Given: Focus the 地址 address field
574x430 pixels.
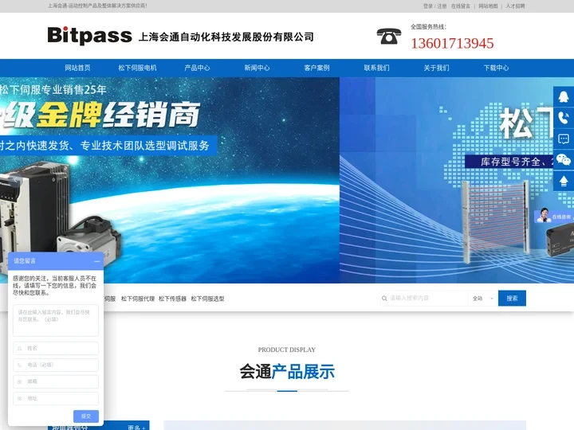Looking at the screenshot, I should click(56, 399).
